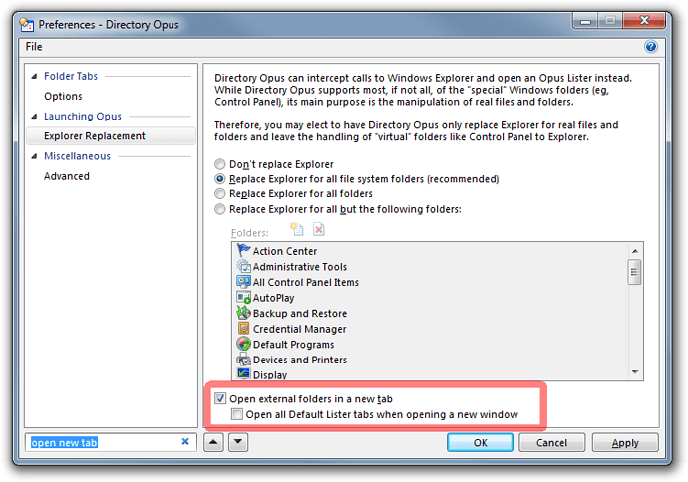Viewport: 688px width, 482px height.
Task: Select All Control Panel Items text
Action: (x=306, y=282)
